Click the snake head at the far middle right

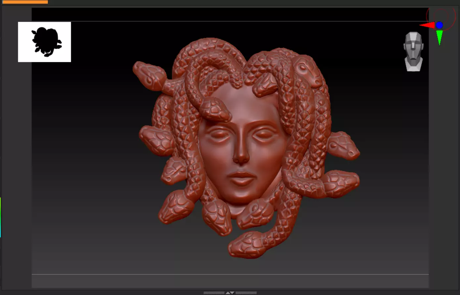(344, 146)
